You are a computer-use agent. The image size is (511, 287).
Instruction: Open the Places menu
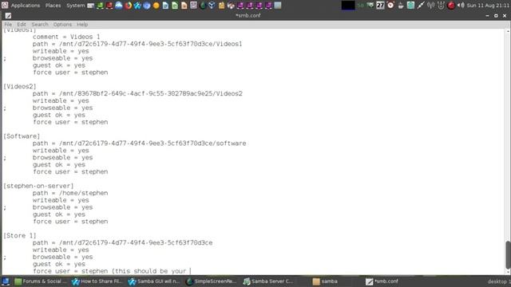pos(53,6)
